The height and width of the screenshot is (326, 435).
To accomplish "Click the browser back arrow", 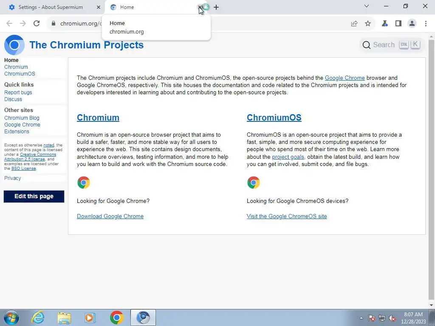I will pos(9,24).
